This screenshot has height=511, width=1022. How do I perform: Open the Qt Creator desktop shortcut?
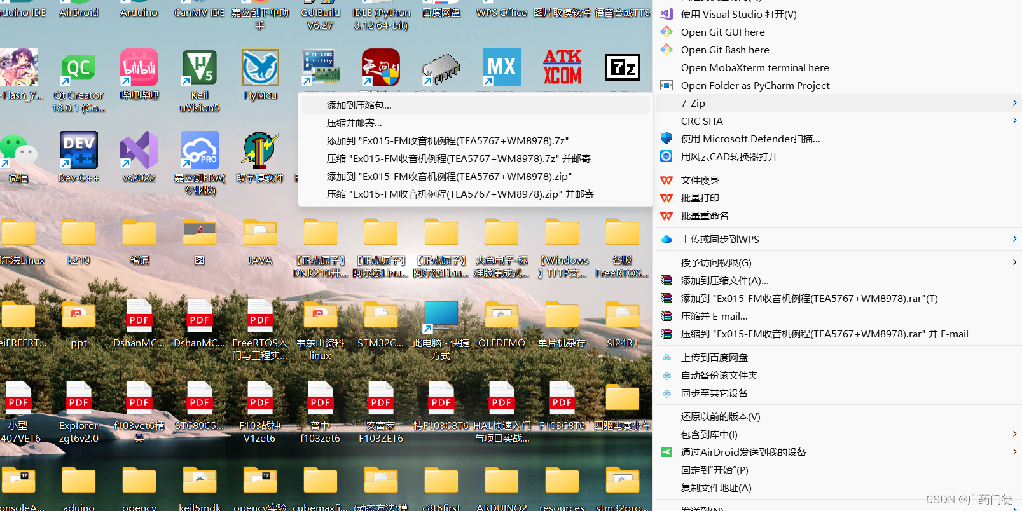pyautogui.click(x=78, y=69)
